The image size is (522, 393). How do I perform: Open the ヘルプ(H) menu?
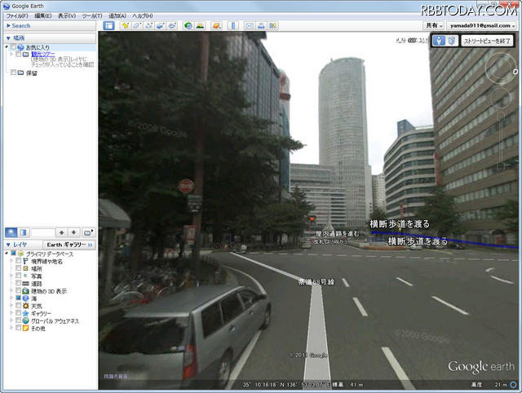pos(143,15)
